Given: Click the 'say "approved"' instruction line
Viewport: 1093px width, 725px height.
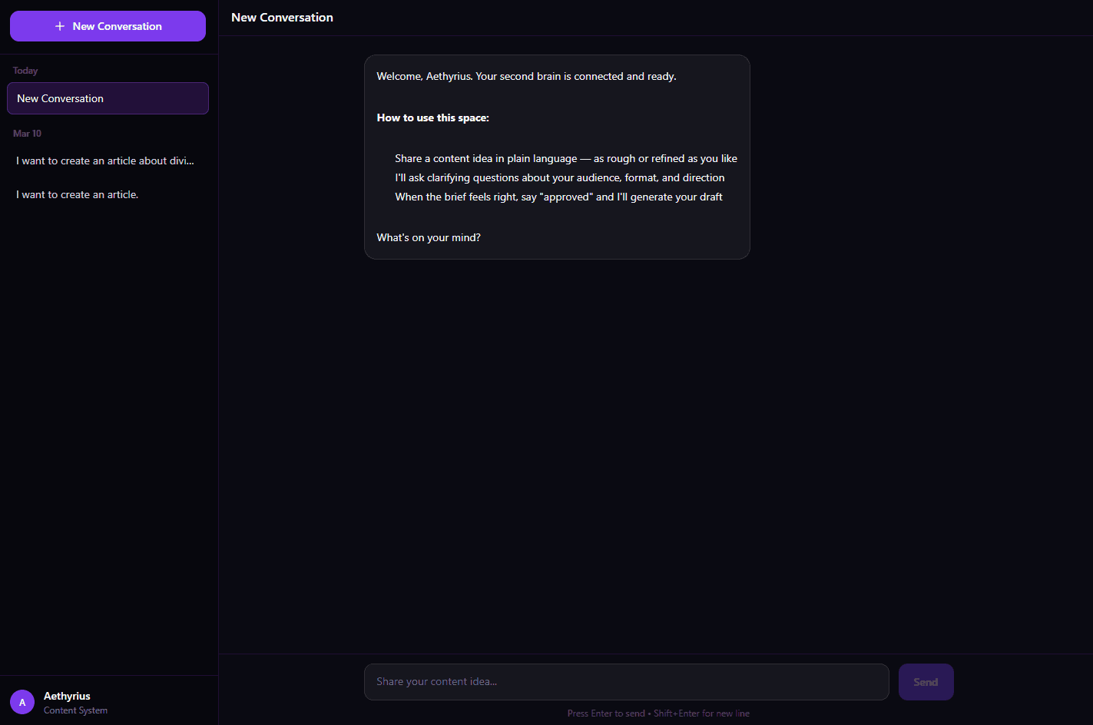Looking at the screenshot, I should tap(558, 197).
